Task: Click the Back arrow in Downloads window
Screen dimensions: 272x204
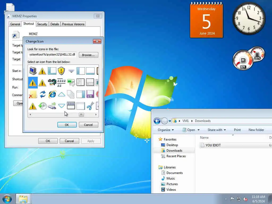Action: pos(157,121)
